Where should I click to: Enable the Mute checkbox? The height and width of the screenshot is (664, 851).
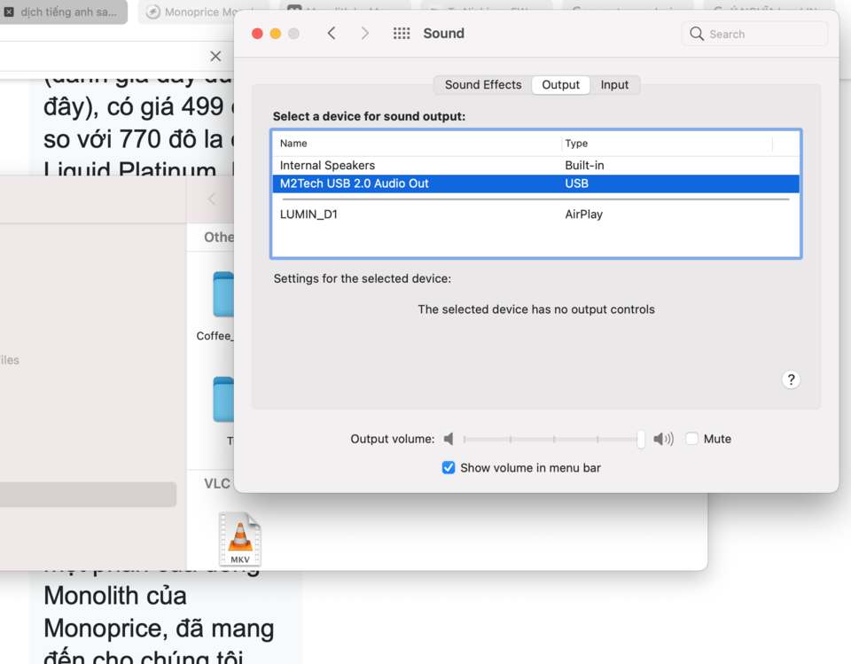pyautogui.click(x=691, y=439)
